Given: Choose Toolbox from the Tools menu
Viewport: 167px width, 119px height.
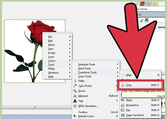Looking at the screenshot, I should [96, 112].
